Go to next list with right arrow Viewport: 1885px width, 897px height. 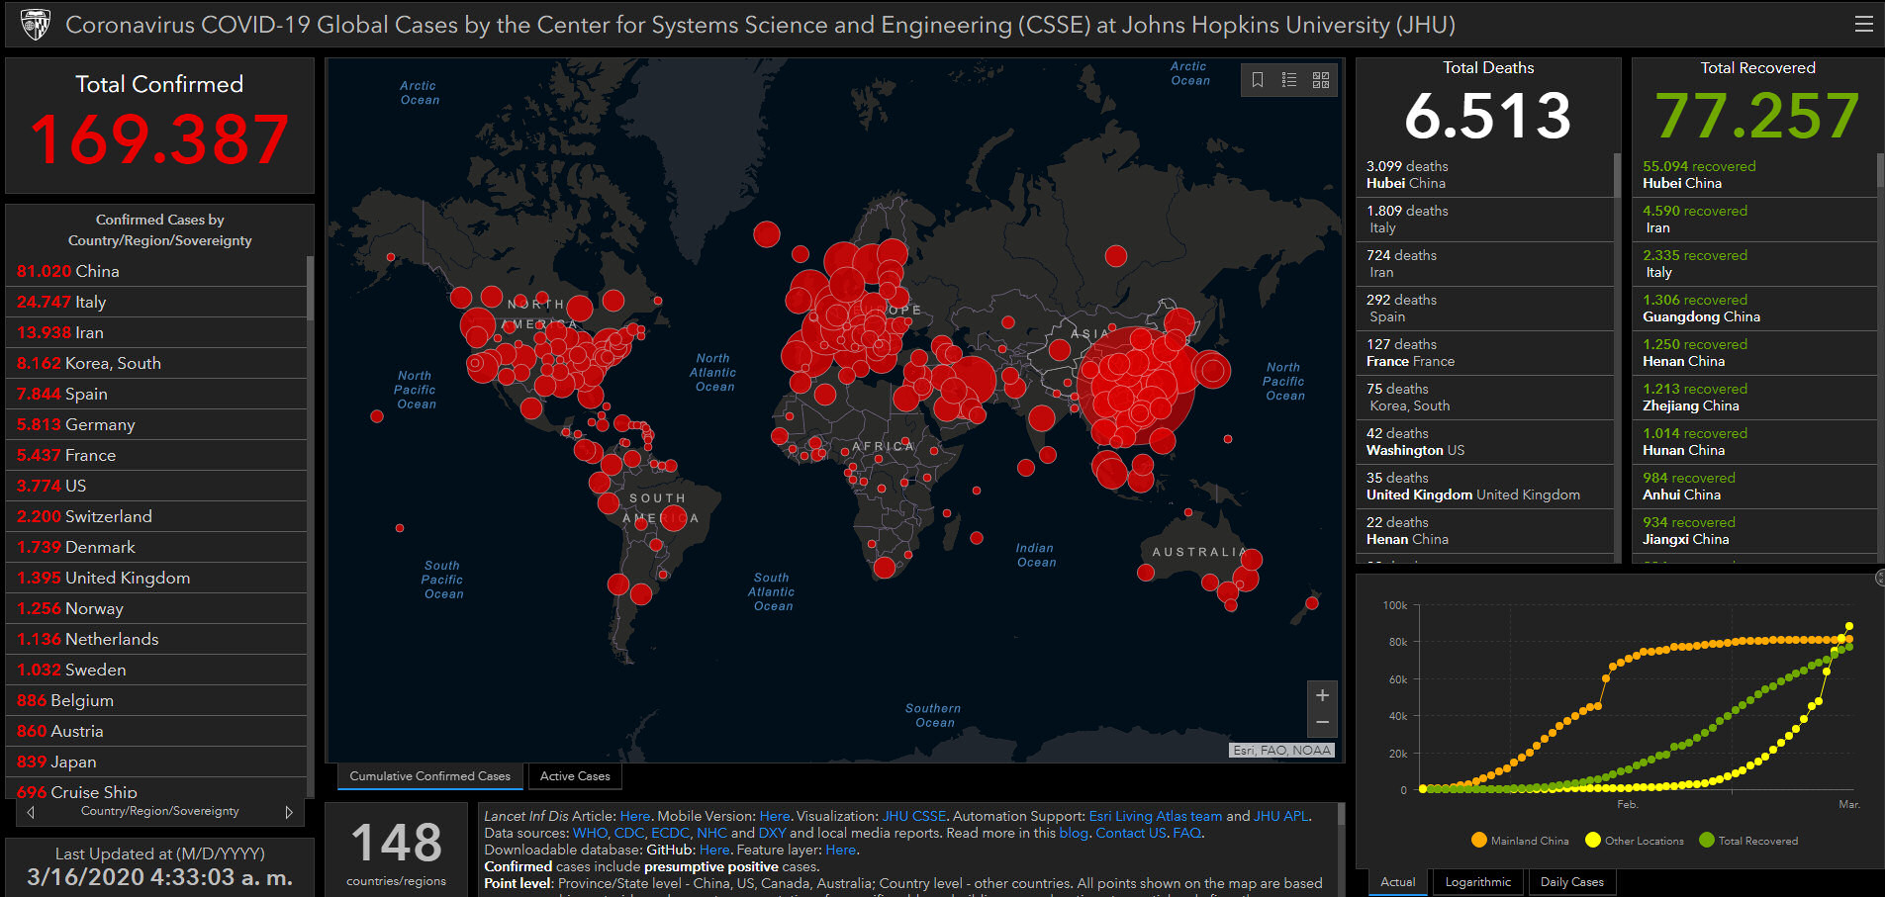point(289,812)
